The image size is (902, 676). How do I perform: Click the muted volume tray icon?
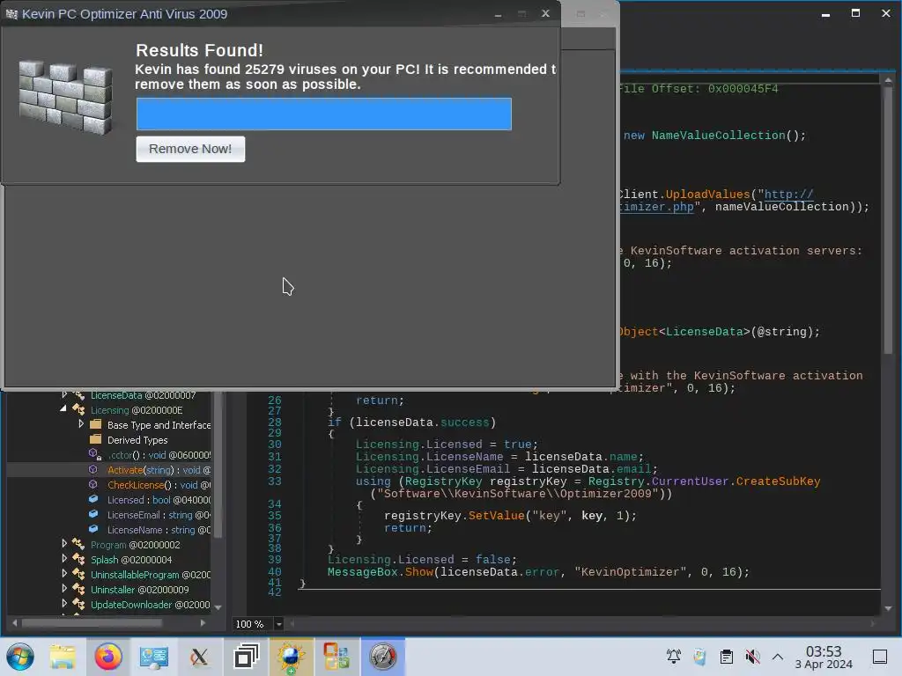[x=752, y=657]
